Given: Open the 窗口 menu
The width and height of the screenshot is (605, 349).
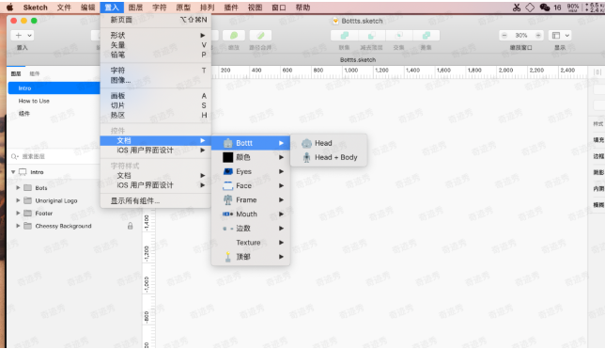Looking at the screenshot, I should coord(279,8).
